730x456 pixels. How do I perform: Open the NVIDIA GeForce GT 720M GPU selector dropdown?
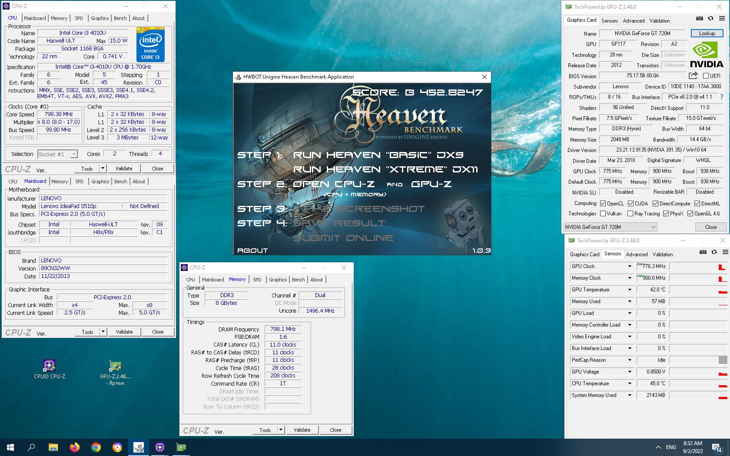tap(610, 227)
